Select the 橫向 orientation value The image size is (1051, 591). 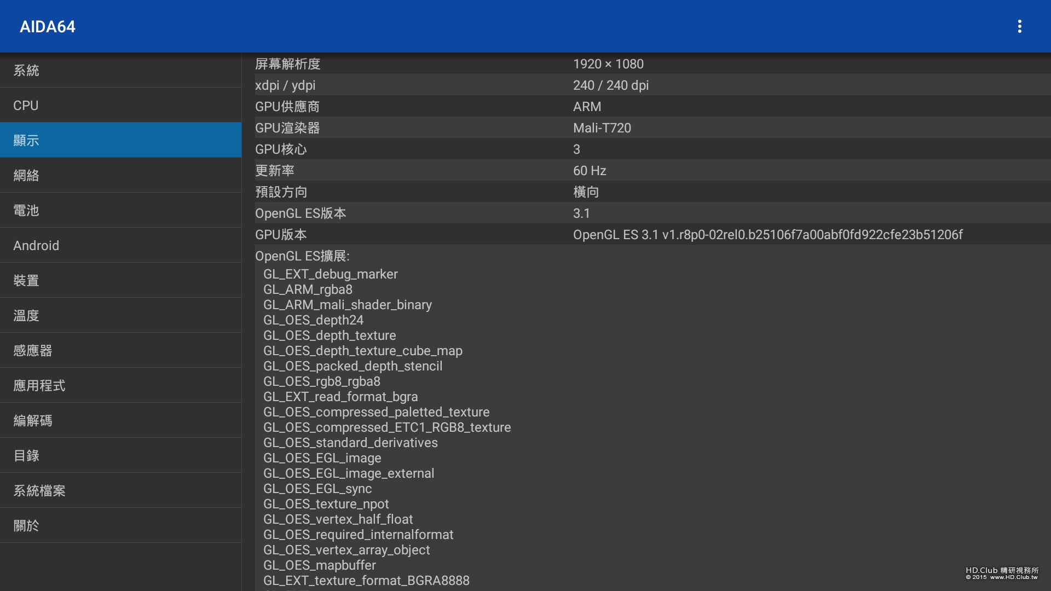586,192
